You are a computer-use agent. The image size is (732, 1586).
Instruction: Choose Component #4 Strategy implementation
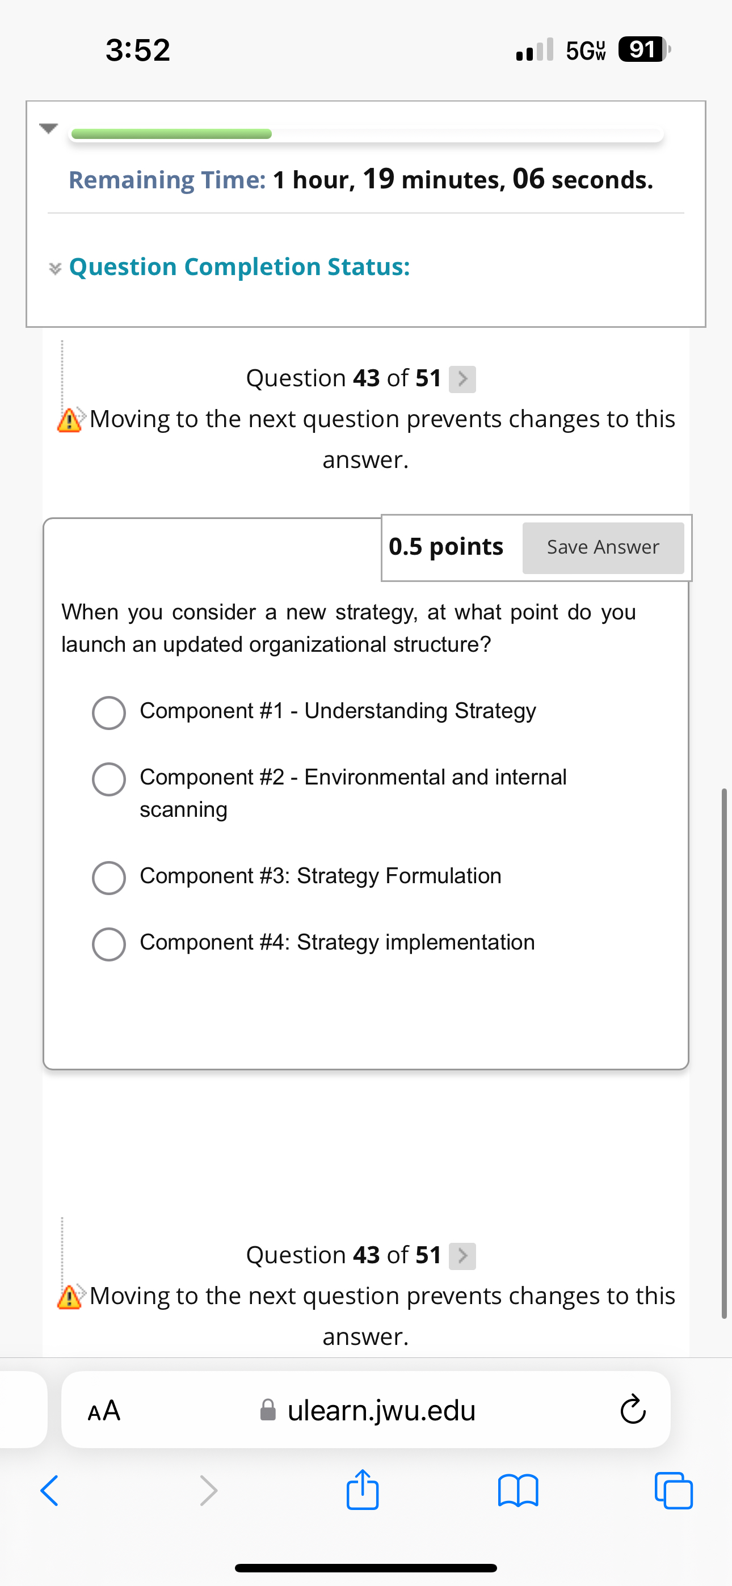(109, 944)
